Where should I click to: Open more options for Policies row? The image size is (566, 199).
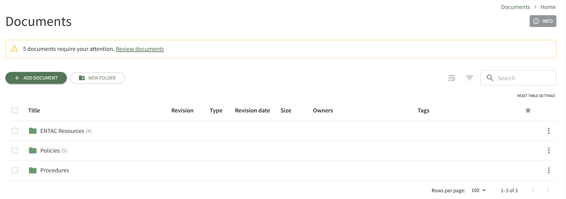(549, 150)
